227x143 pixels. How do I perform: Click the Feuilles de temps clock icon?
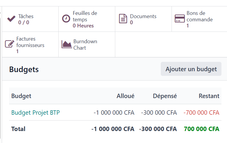pyautogui.click(x=66, y=19)
